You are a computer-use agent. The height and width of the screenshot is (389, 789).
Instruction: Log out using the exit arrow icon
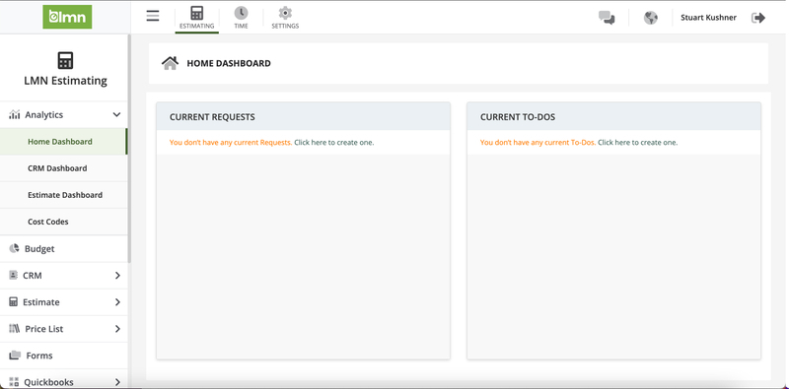click(758, 18)
